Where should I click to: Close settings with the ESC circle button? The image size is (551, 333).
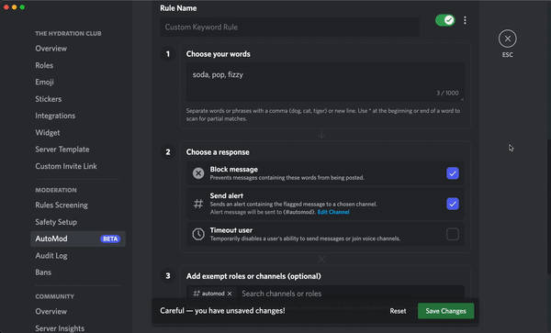point(507,39)
